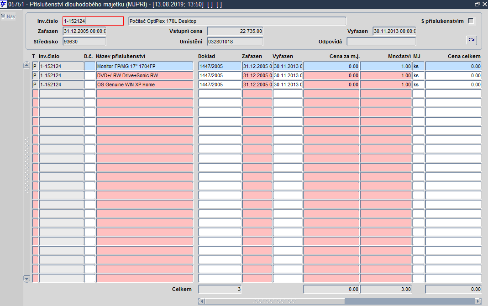Click the scroll up arrow of the table
The height and width of the screenshot is (306, 488).
tap(27, 65)
